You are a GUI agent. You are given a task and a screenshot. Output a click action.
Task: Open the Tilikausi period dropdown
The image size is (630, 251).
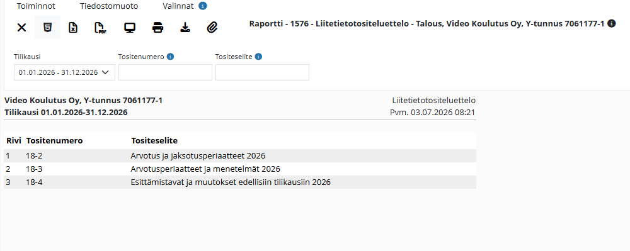click(64, 72)
